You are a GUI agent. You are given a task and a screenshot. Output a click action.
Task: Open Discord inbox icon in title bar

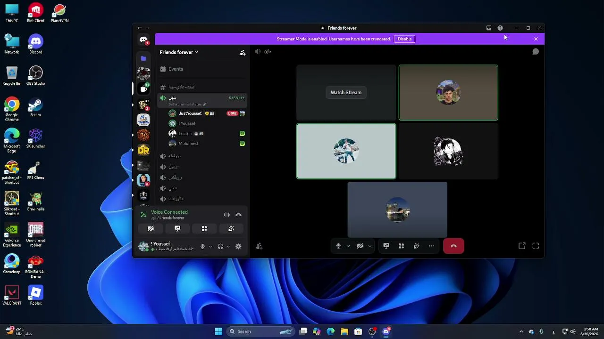pyautogui.click(x=489, y=28)
